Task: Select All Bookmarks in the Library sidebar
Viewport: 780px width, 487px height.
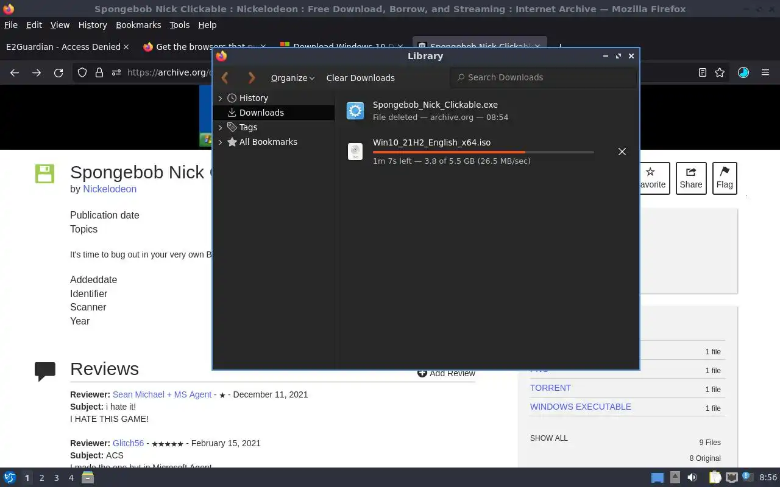Action: pos(268,142)
